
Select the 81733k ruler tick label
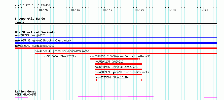click(172, 10)
